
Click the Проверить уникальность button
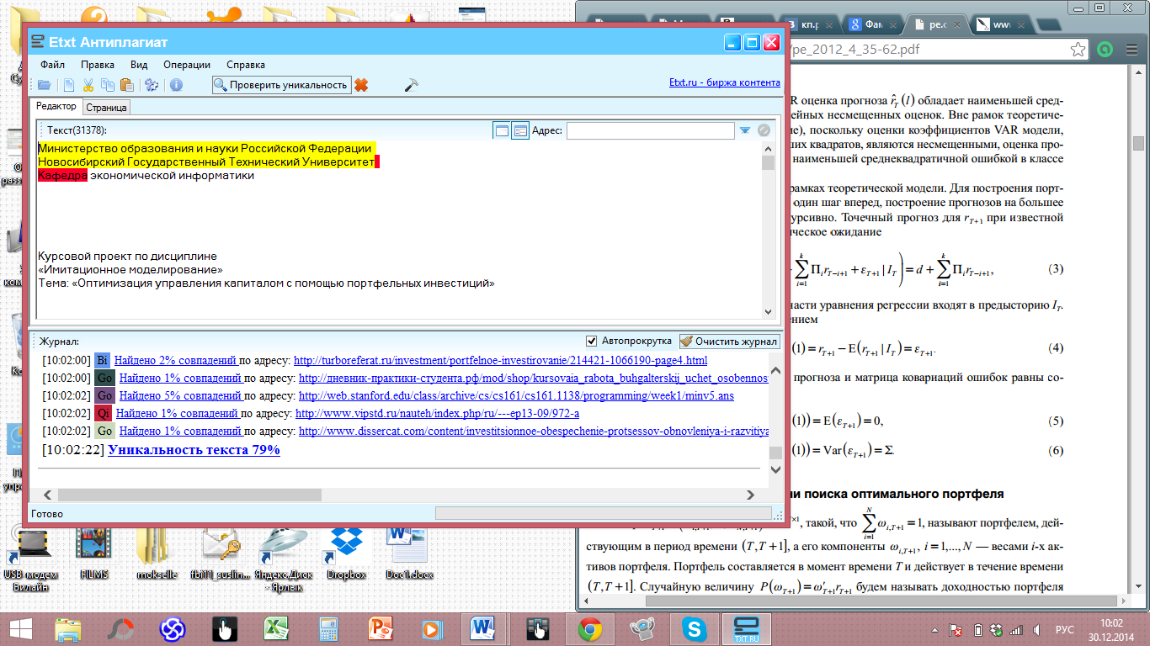coord(281,85)
